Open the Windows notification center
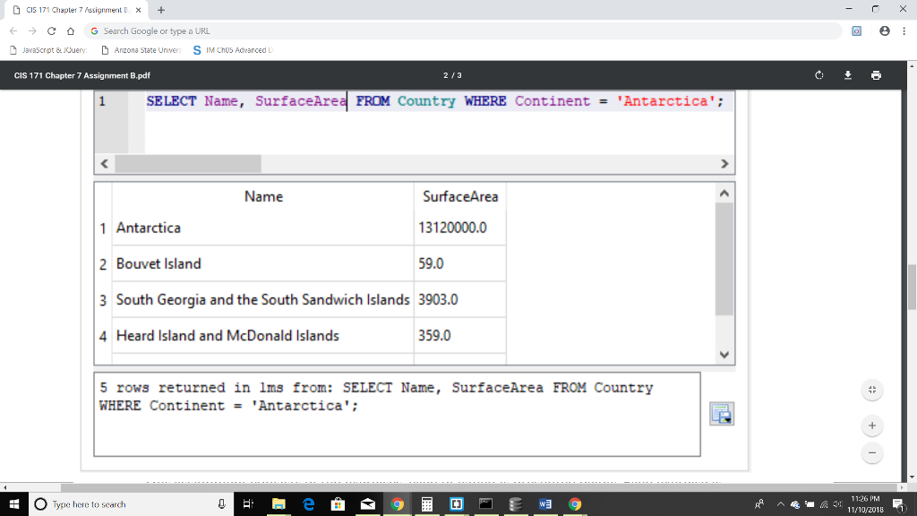This screenshot has width=917, height=516. [x=898, y=503]
